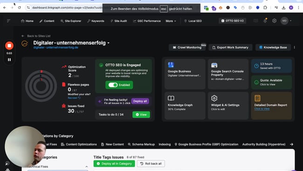Click the 13 hours saved clock card

271,66
